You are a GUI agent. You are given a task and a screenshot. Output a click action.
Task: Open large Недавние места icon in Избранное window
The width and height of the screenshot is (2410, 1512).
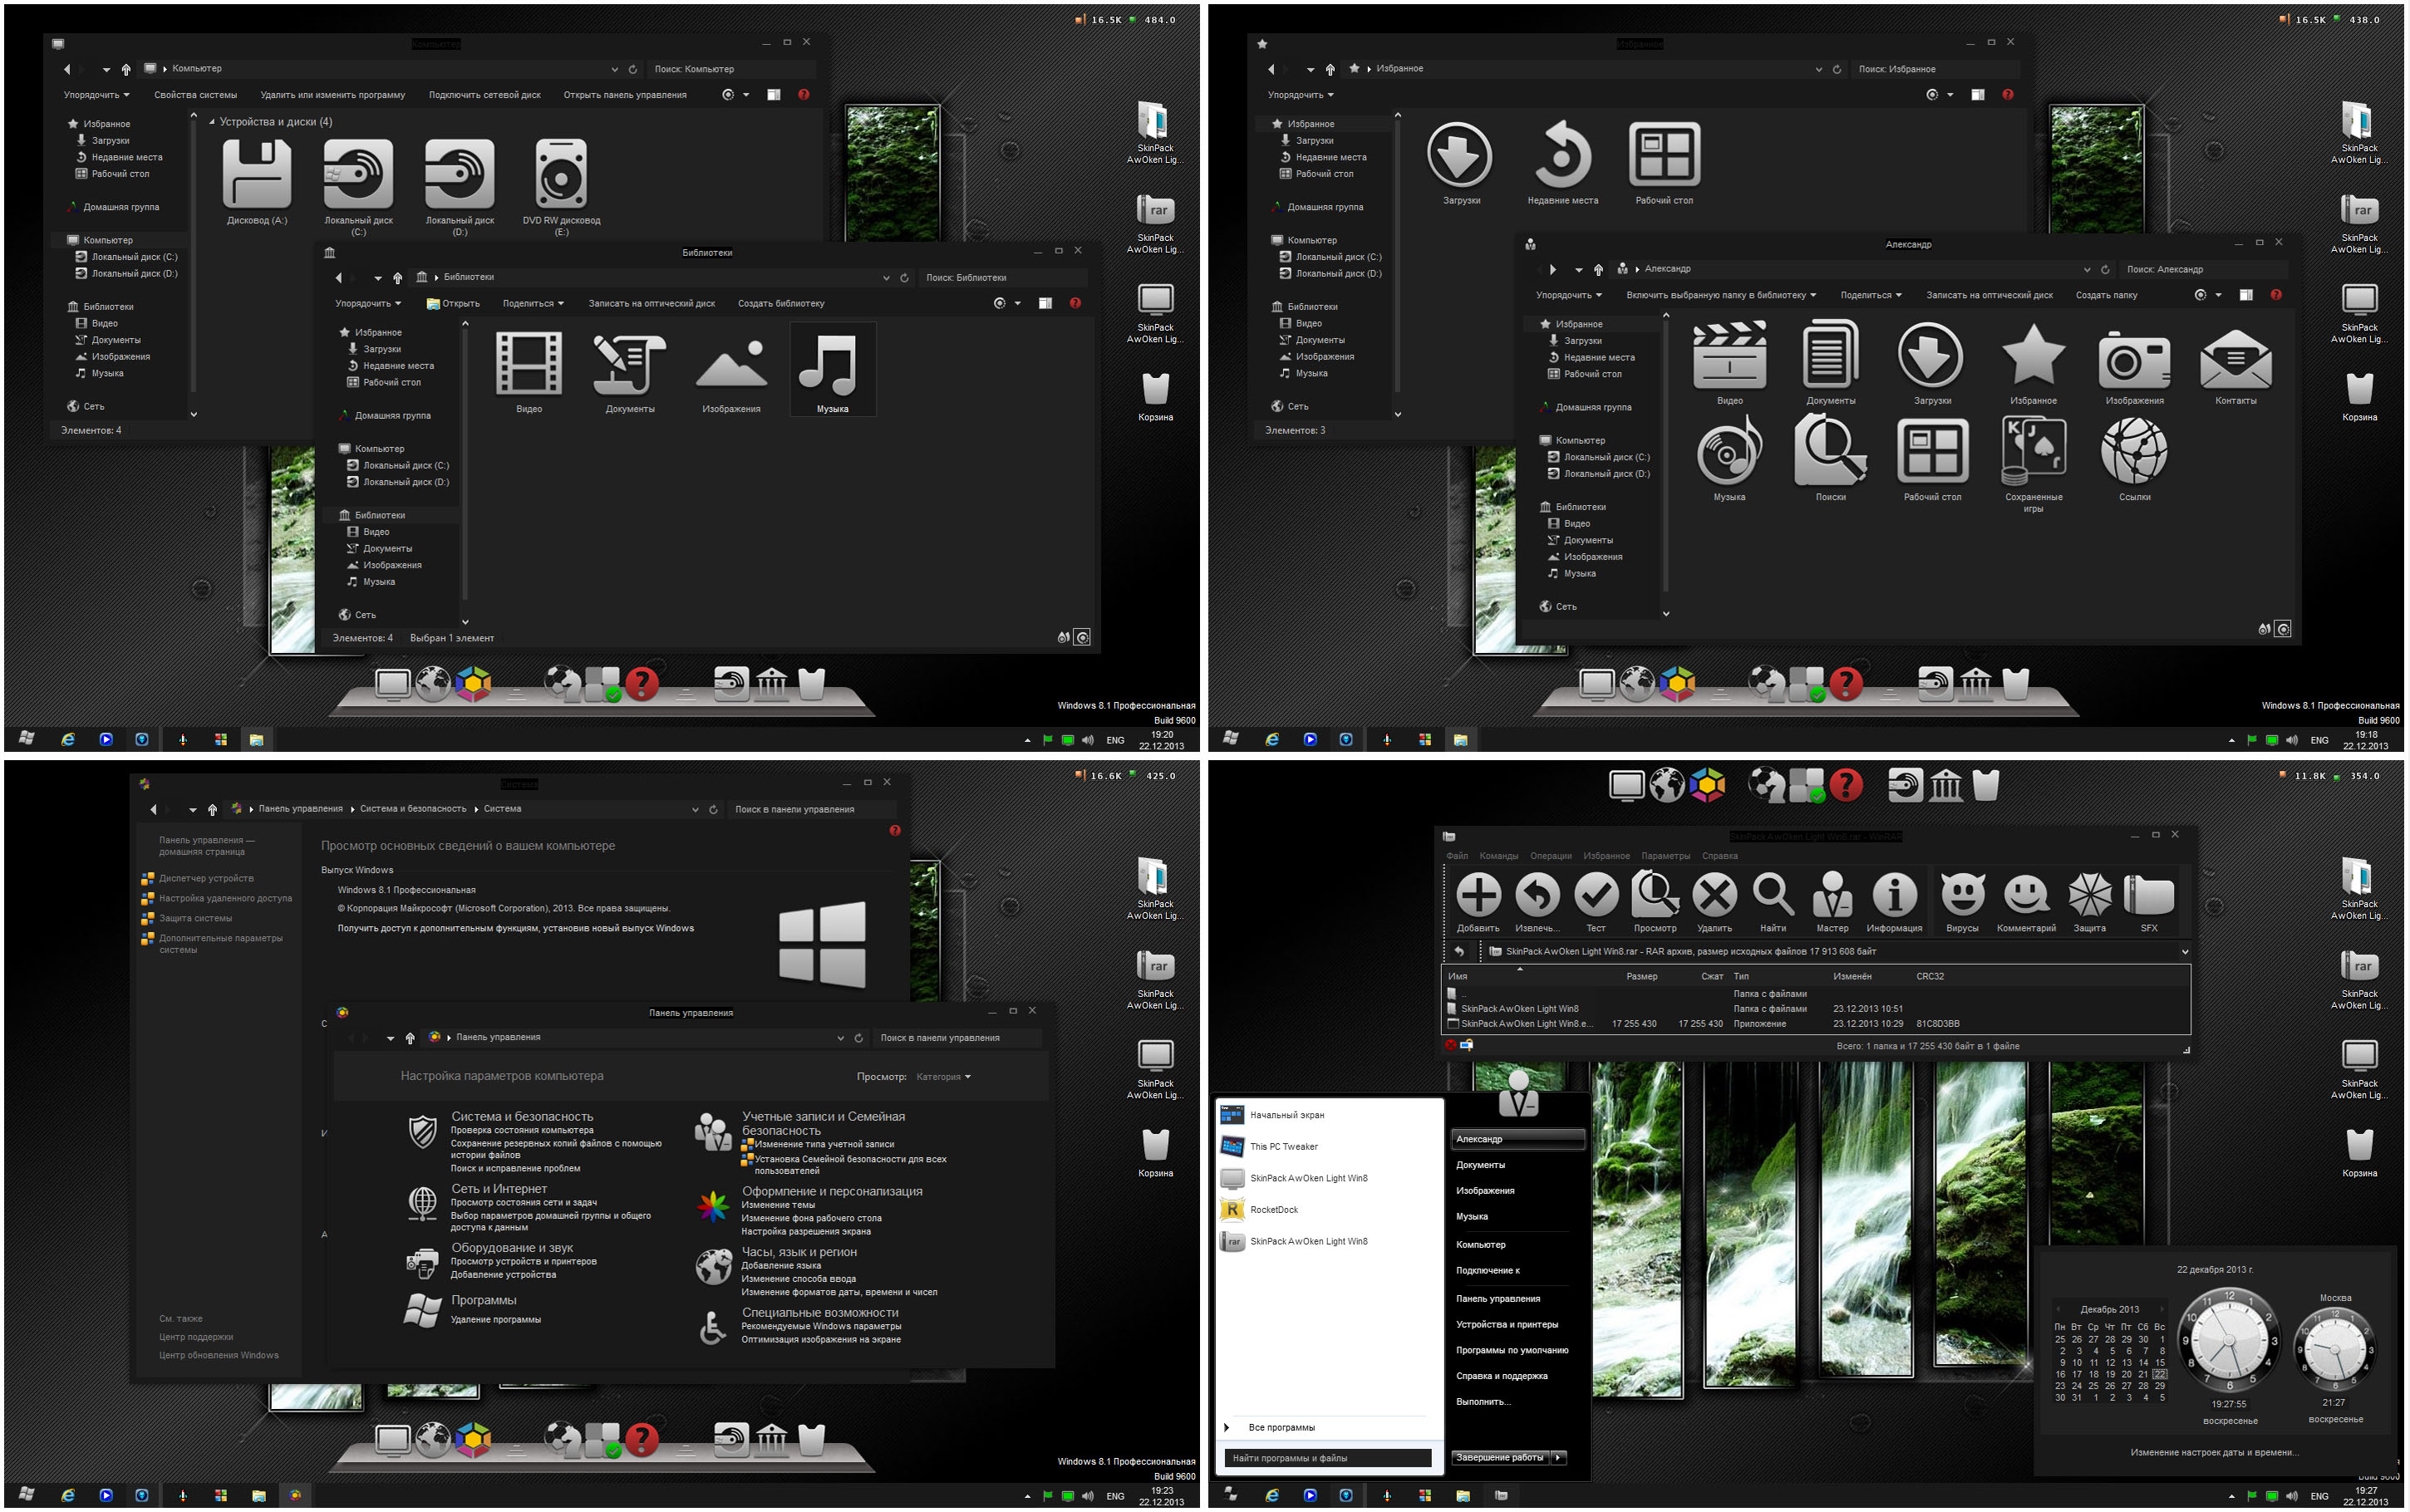tap(1563, 163)
